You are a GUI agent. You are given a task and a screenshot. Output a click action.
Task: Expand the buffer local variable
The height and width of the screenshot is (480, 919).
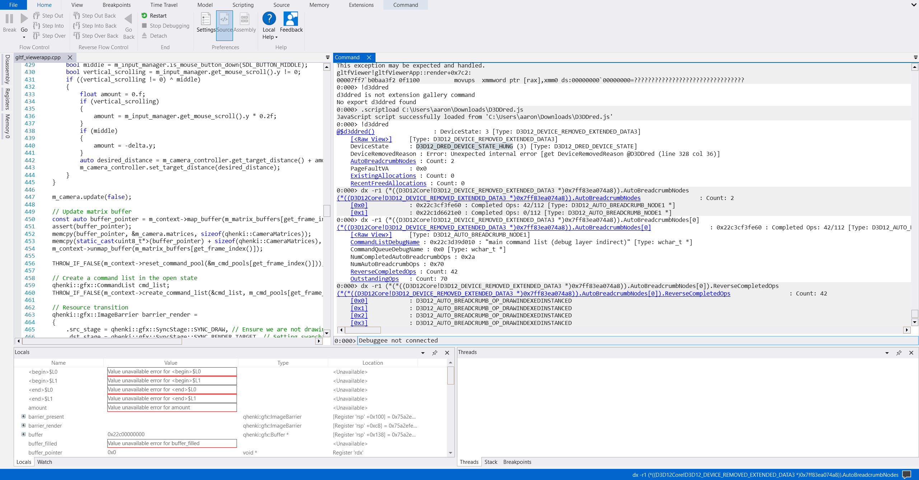(x=23, y=434)
